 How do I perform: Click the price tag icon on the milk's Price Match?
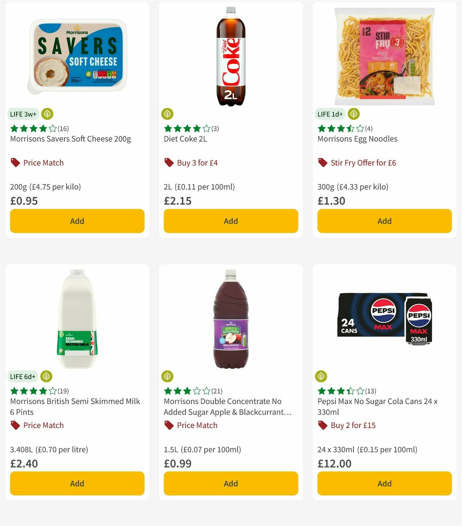click(15, 425)
